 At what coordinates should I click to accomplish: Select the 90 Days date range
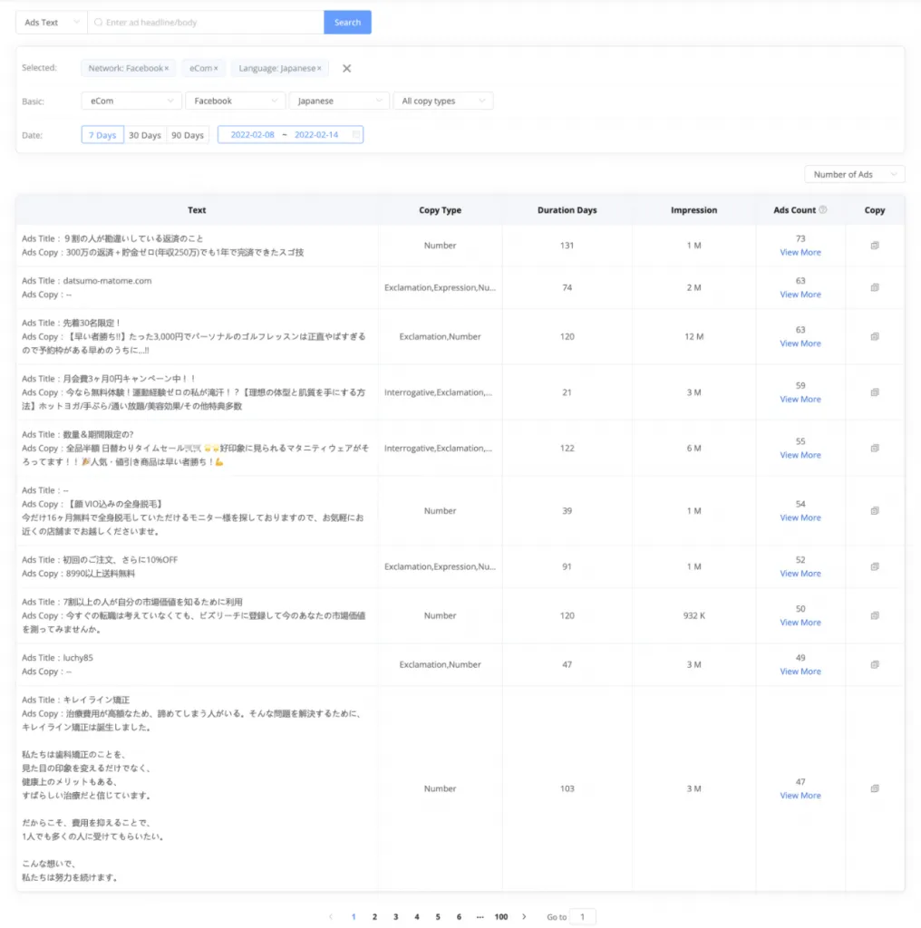pyautogui.click(x=188, y=135)
